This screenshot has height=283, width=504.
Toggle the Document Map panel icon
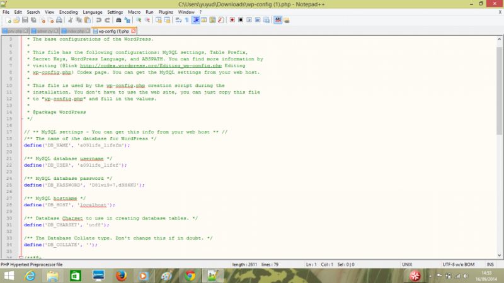coord(212,20)
